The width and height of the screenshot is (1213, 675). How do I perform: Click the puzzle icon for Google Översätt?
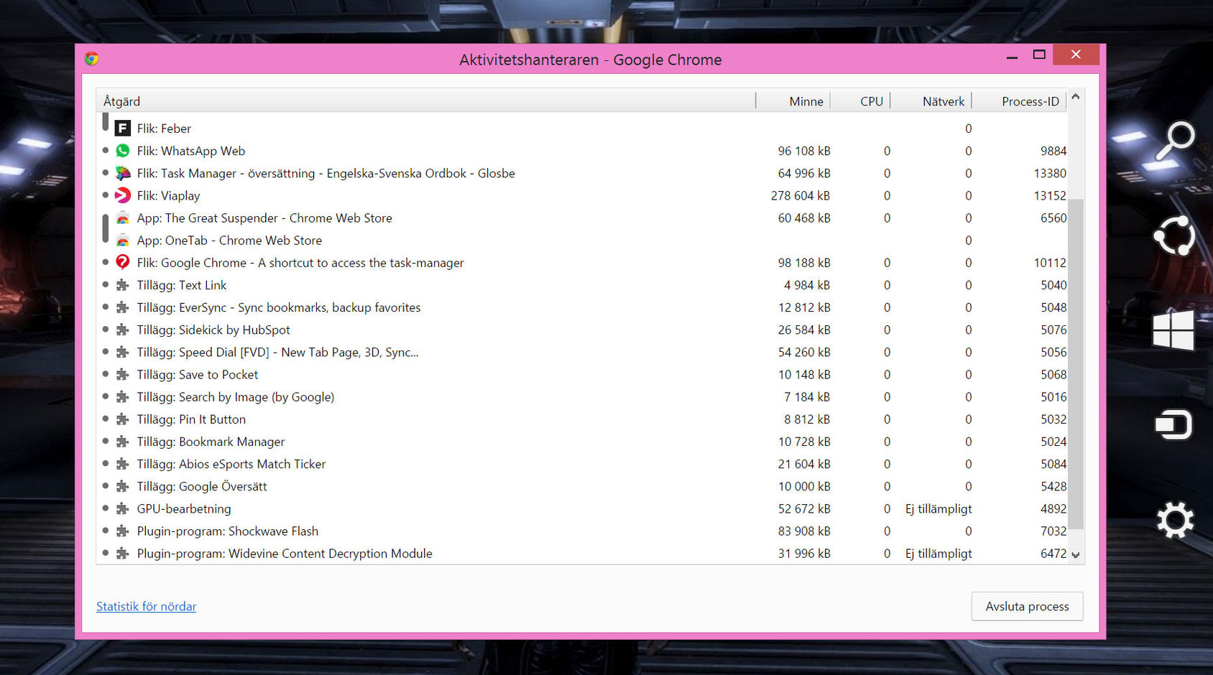(x=123, y=486)
